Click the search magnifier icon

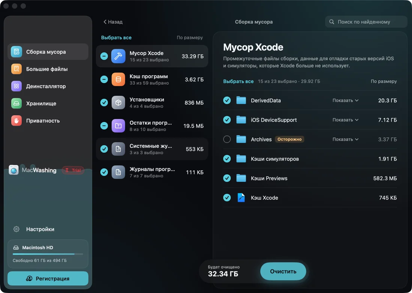[x=332, y=22]
